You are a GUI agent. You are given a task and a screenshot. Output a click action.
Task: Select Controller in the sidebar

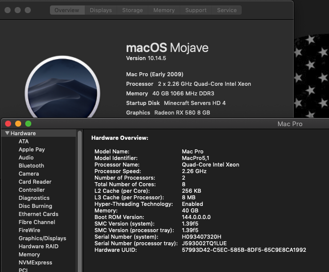31,190
